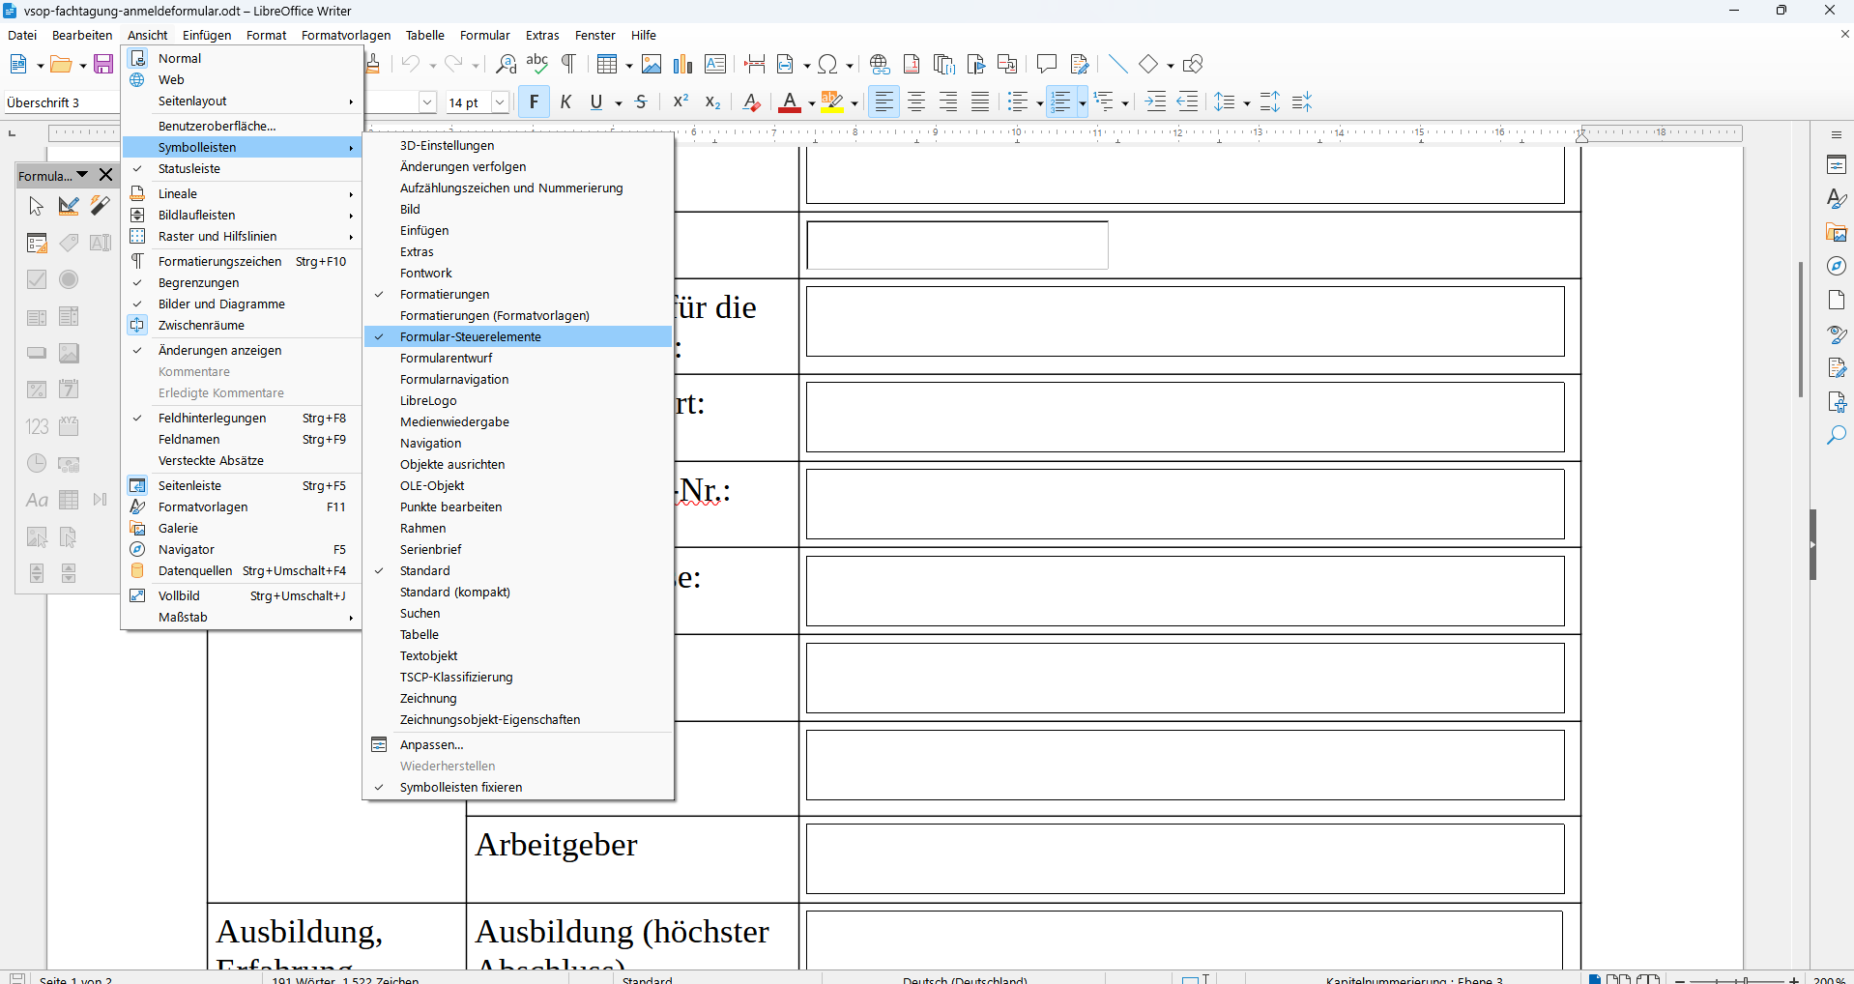Click the highlighting color swatch

831,101
